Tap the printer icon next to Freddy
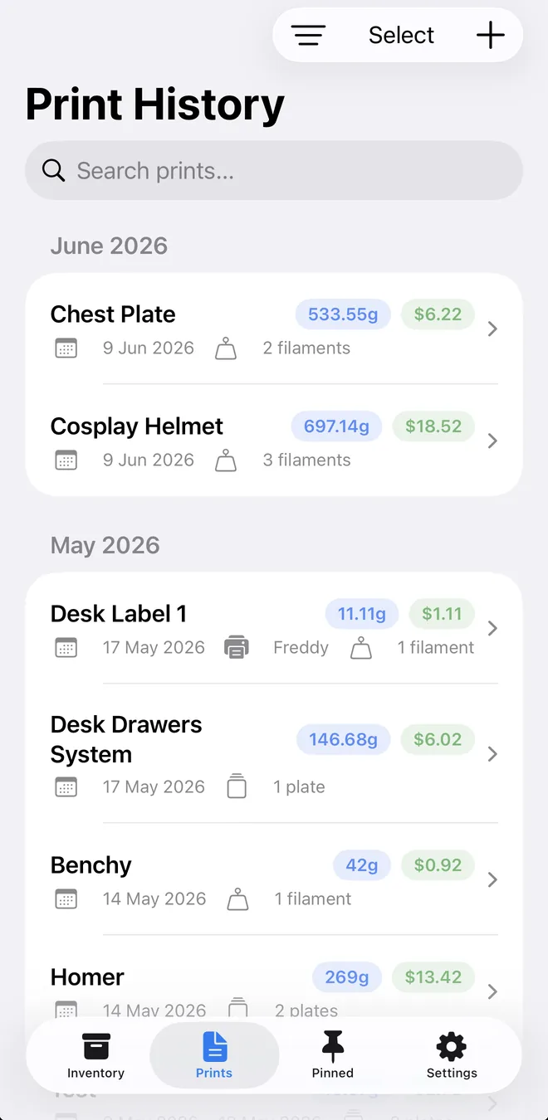This screenshot has height=1120, width=548. [237, 647]
